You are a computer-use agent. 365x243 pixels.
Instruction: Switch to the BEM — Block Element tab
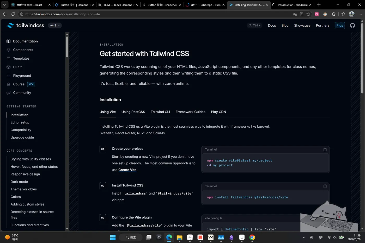[118, 5]
